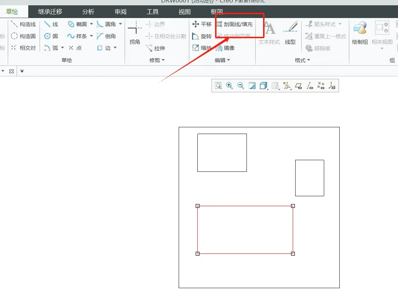Click the 绘制组 draw group button
This screenshot has height=303, width=398.
click(360, 33)
